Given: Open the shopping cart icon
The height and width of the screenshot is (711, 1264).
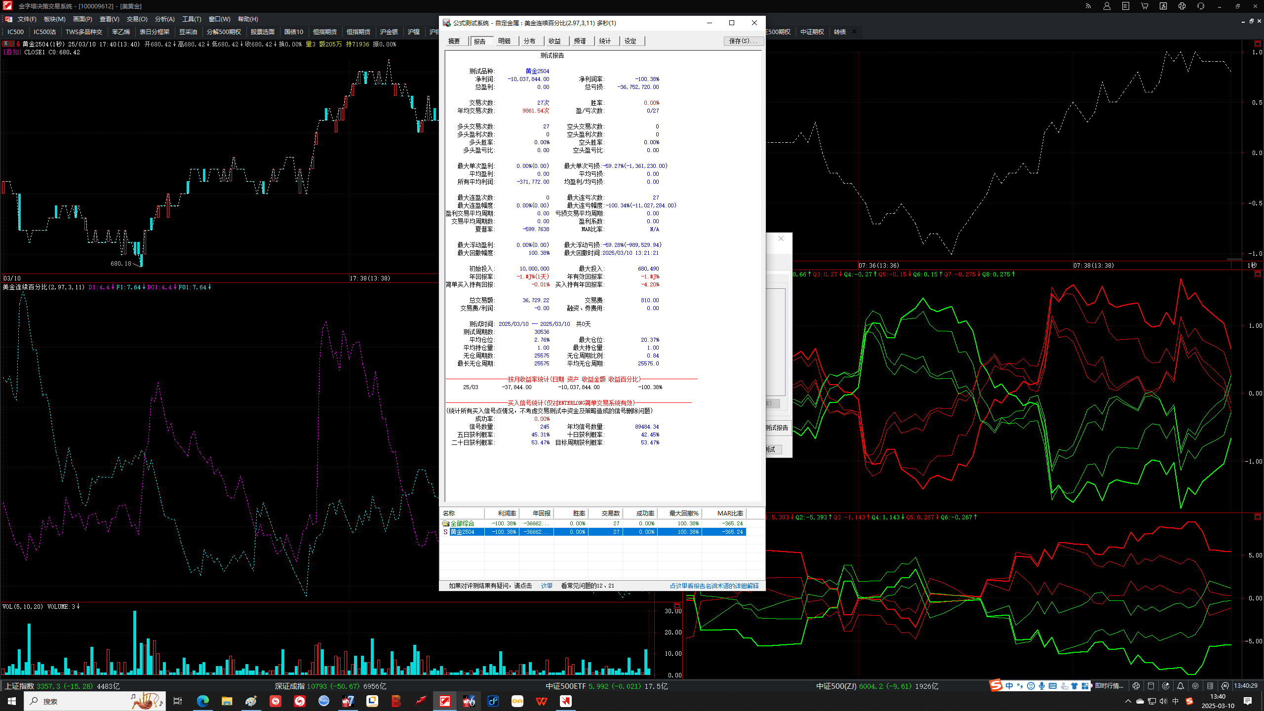Looking at the screenshot, I should (1145, 6).
